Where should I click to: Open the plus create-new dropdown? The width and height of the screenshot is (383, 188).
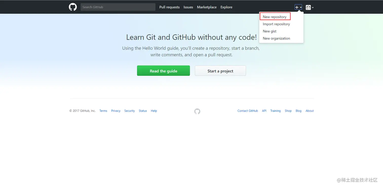[298, 7]
